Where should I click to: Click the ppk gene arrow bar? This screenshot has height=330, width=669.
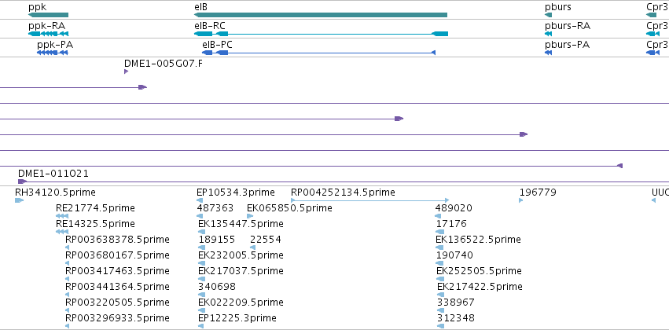pyautogui.click(x=48, y=15)
